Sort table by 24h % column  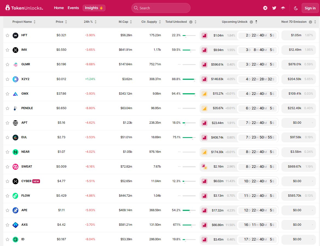90,22
